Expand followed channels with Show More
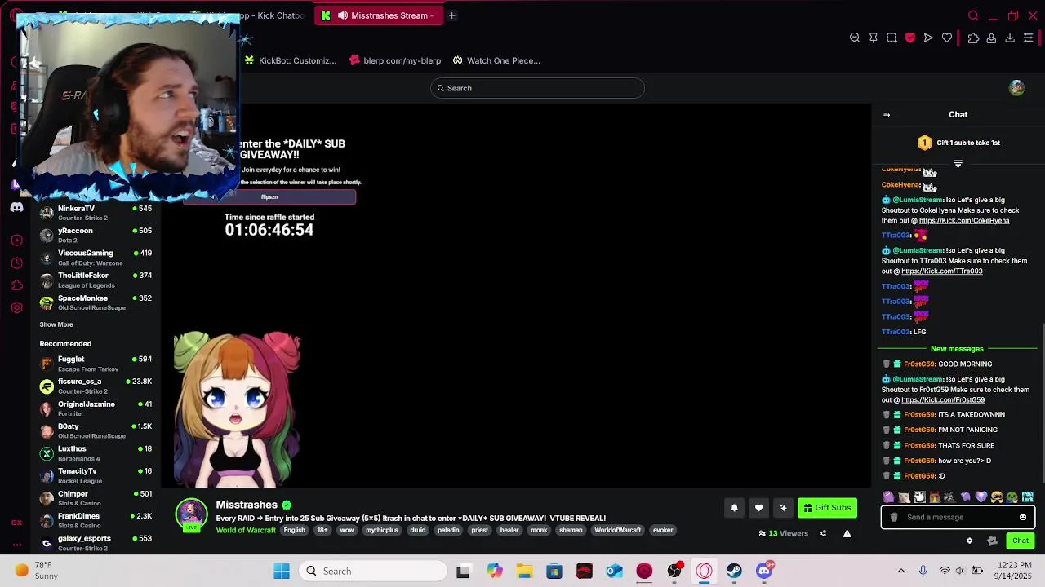The height and width of the screenshot is (587, 1045). [56, 324]
